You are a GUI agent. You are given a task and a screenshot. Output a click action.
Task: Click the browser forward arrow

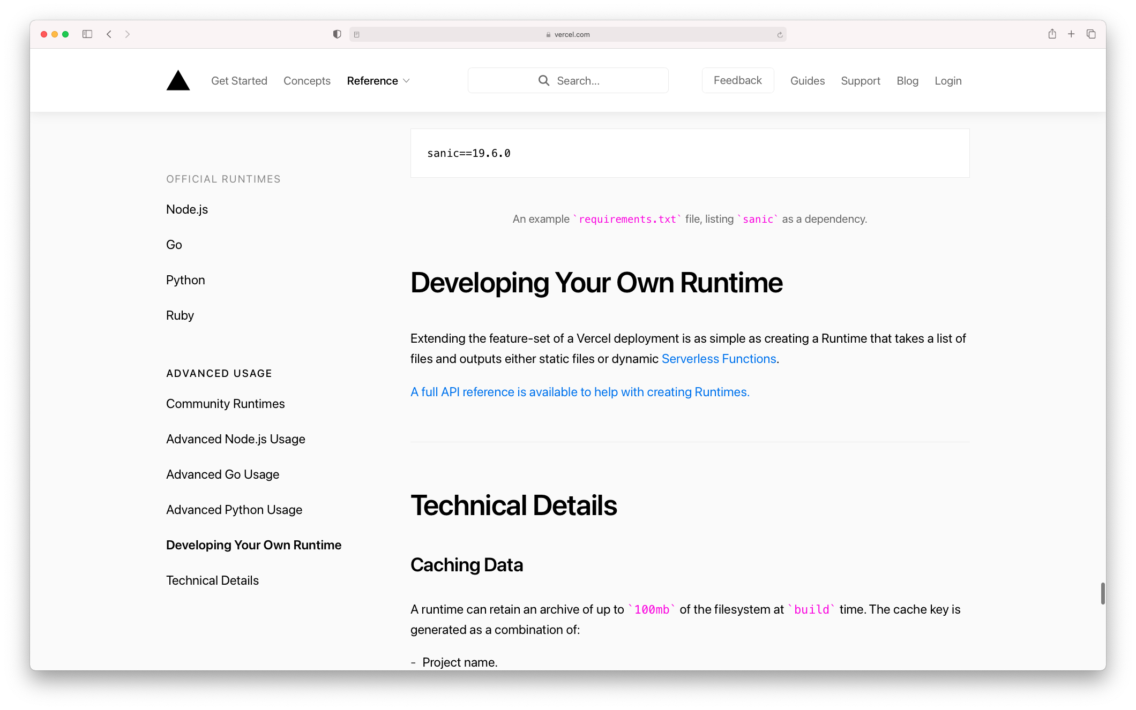(x=128, y=34)
